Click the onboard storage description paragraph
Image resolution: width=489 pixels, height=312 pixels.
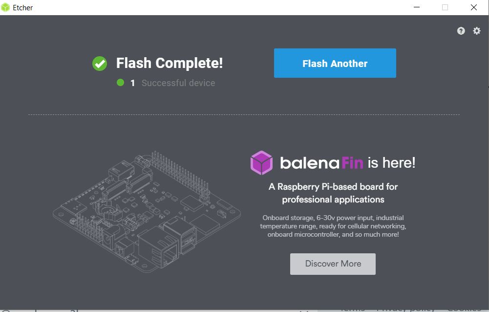pyautogui.click(x=333, y=226)
